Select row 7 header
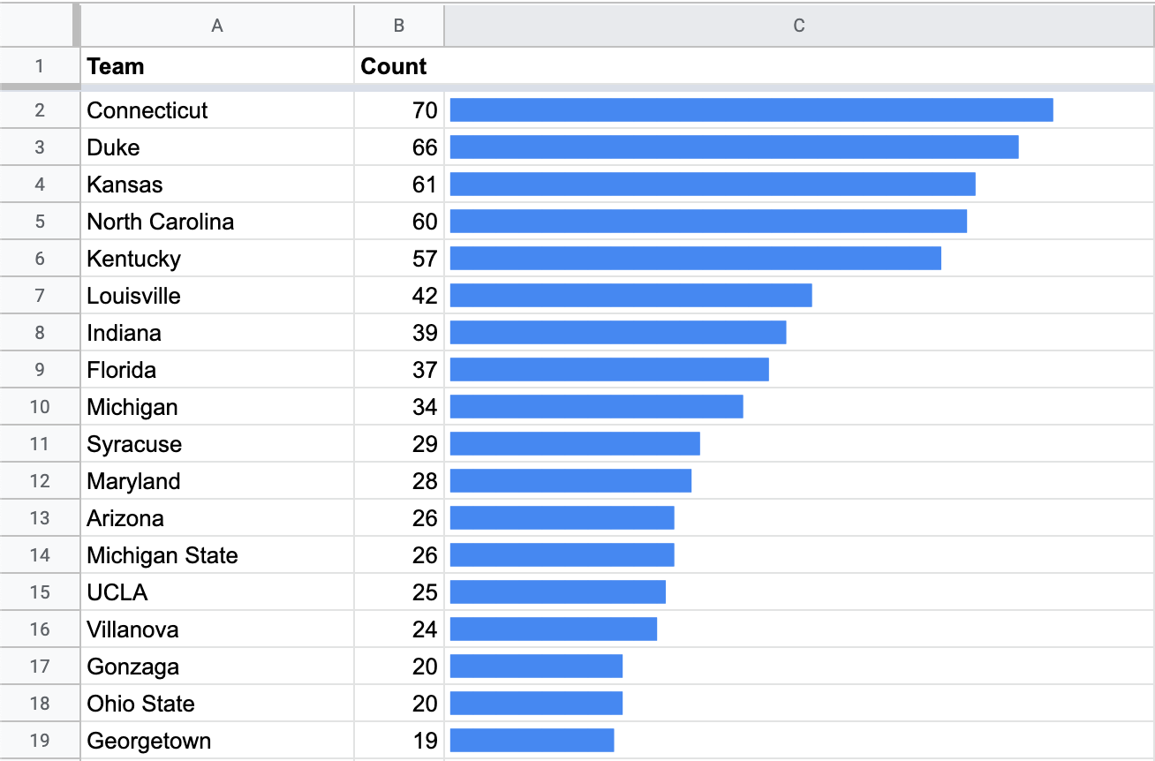The image size is (1155, 761). pos(40,296)
